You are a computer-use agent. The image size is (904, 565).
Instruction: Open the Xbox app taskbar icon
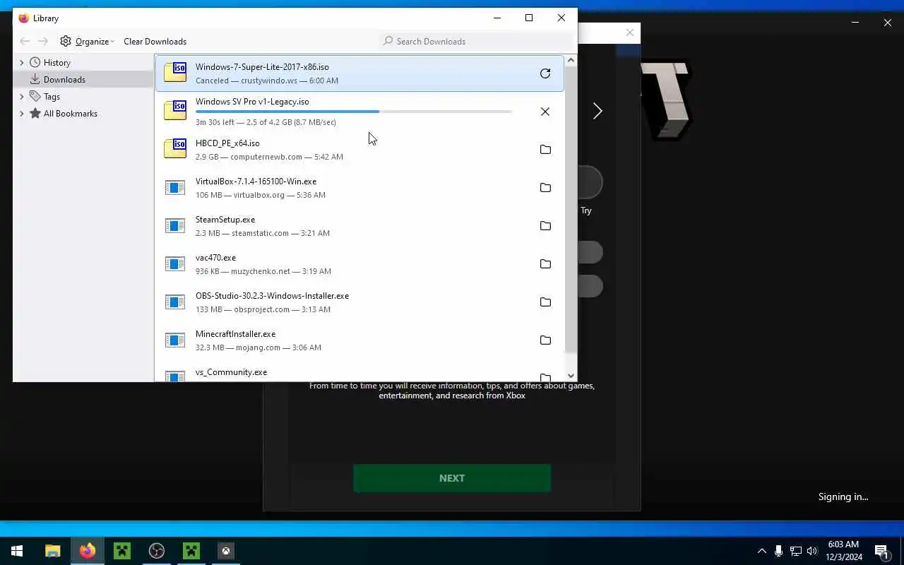pos(226,551)
